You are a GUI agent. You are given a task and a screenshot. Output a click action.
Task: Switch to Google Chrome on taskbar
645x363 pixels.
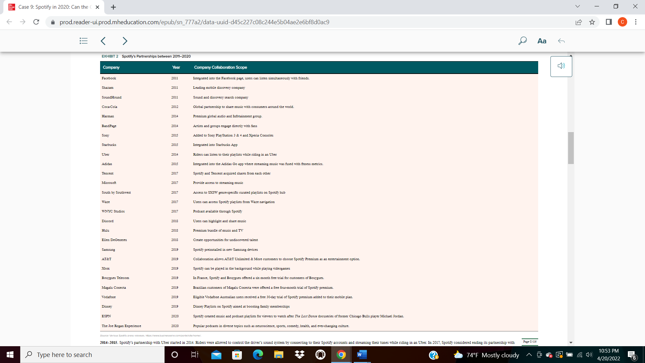[x=341, y=355]
